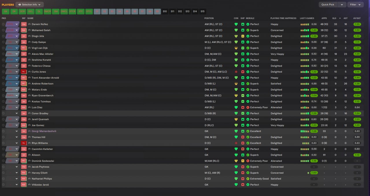This screenshot has height=196, width=370.
Task: Click the red morale icon for Luis Díaz
Action: point(248,108)
